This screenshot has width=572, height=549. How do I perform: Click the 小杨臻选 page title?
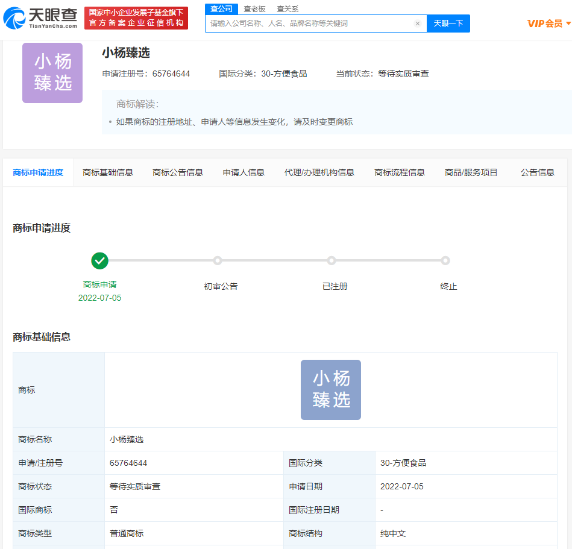126,53
